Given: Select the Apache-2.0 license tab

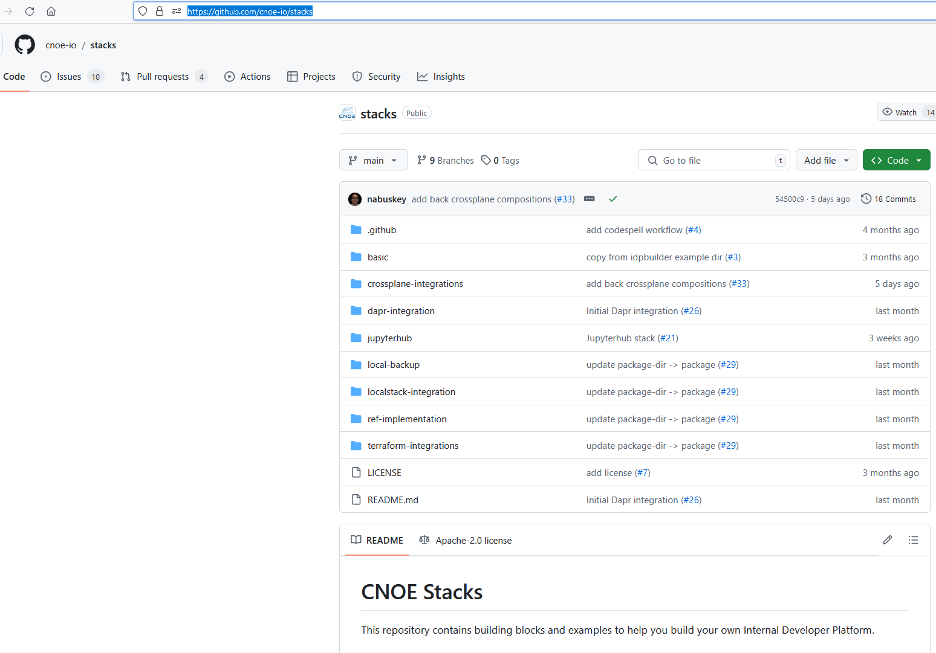Looking at the screenshot, I should tap(466, 540).
